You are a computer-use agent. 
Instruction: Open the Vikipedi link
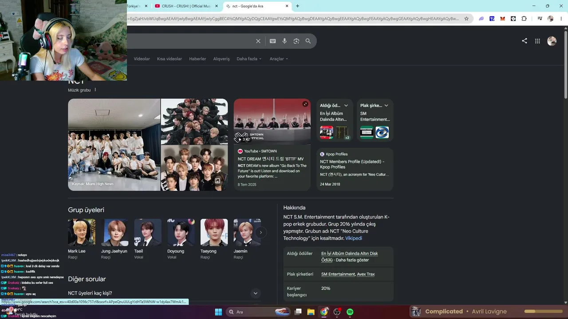[354, 238]
